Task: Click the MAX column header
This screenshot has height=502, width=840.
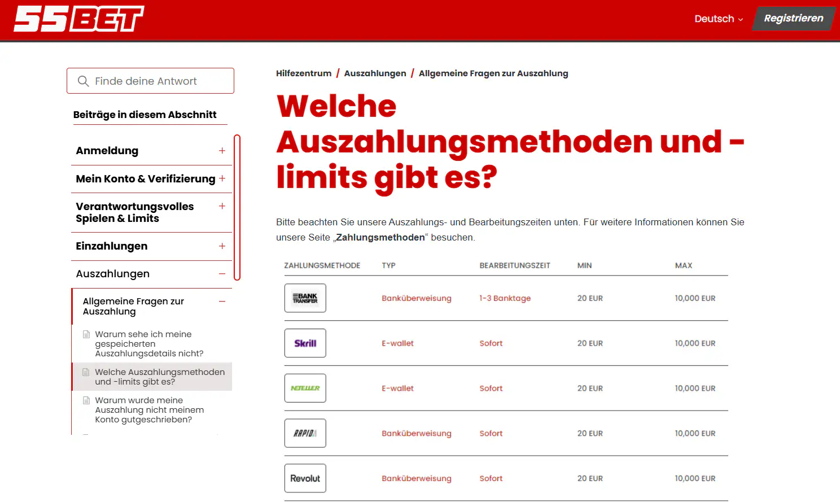Action: tap(684, 265)
